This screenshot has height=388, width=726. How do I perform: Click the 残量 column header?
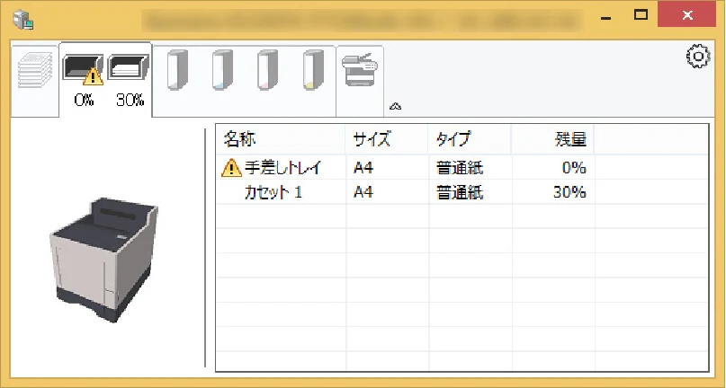pyautogui.click(x=553, y=138)
